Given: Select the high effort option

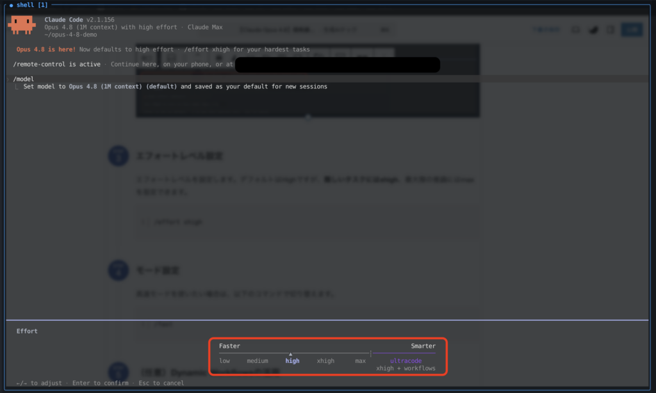Looking at the screenshot, I should point(292,361).
